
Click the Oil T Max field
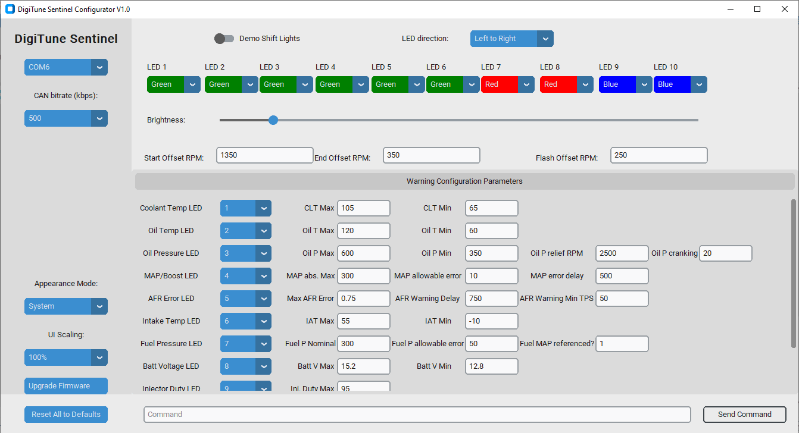point(364,231)
